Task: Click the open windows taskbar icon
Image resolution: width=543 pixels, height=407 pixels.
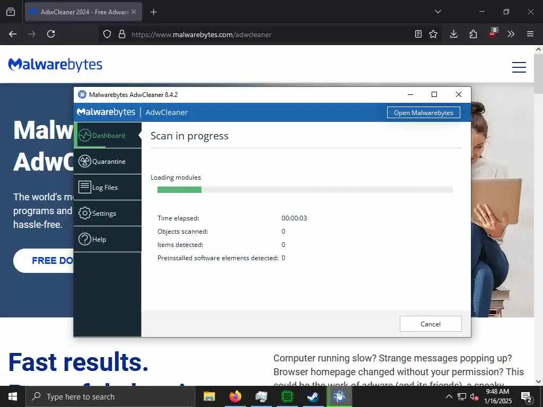Action: pos(261,396)
